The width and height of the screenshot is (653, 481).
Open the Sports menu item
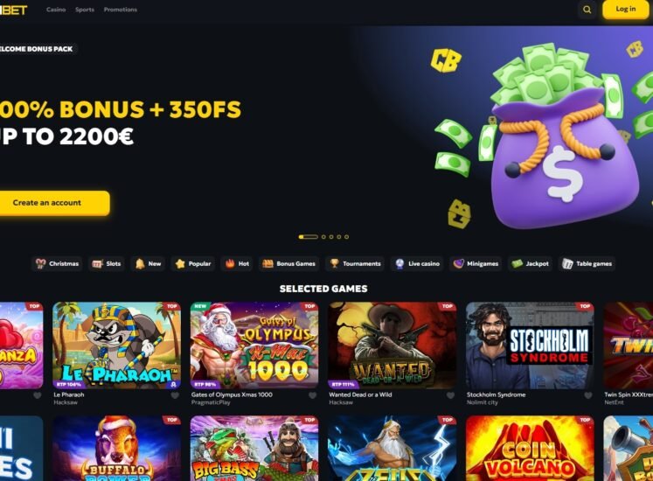(x=85, y=9)
